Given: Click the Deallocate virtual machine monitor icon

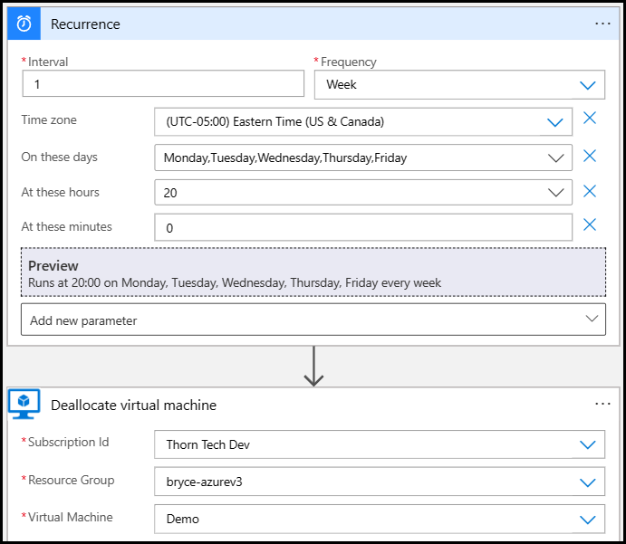Looking at the screenshot, I should (x=24, y=405).
